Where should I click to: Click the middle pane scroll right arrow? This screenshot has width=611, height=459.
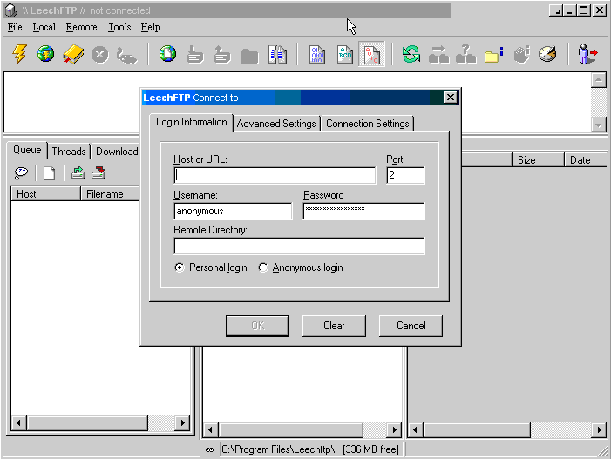tap(394, 429)
